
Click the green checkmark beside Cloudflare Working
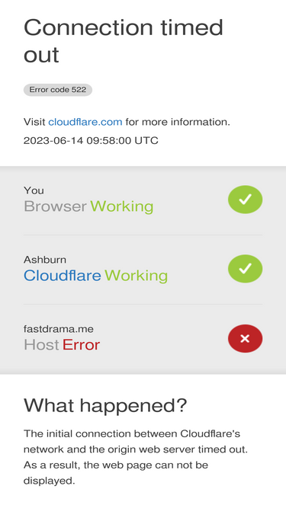coord(245,269)
